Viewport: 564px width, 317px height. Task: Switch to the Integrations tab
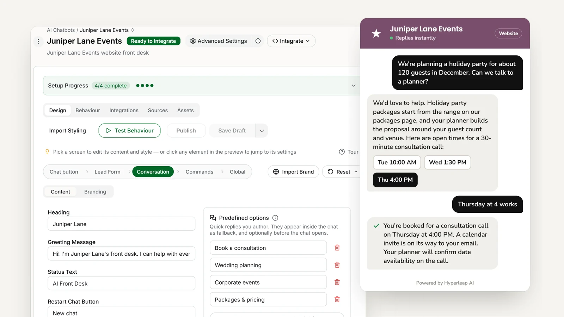pyautogui.click(x=124, y=110)
